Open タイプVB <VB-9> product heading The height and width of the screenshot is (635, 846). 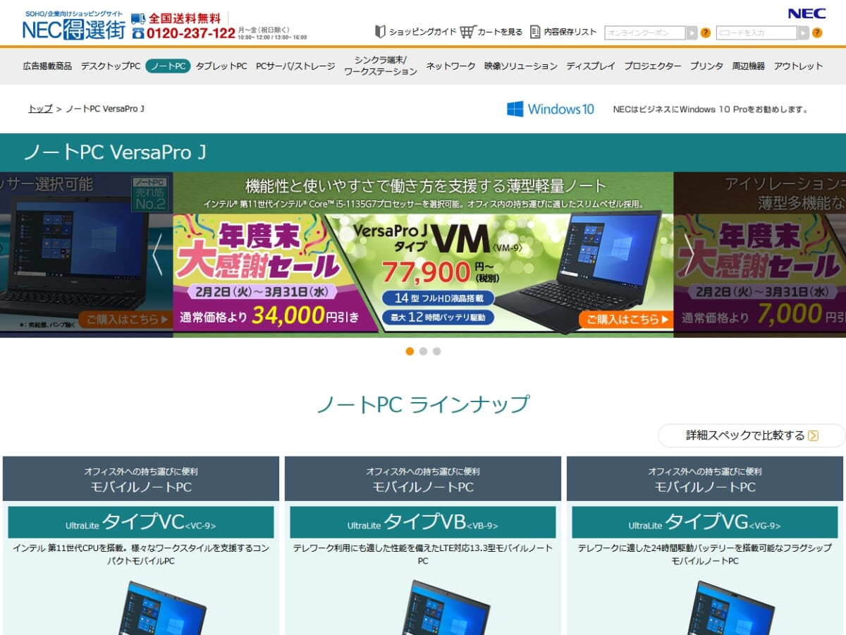pos(423,522)
